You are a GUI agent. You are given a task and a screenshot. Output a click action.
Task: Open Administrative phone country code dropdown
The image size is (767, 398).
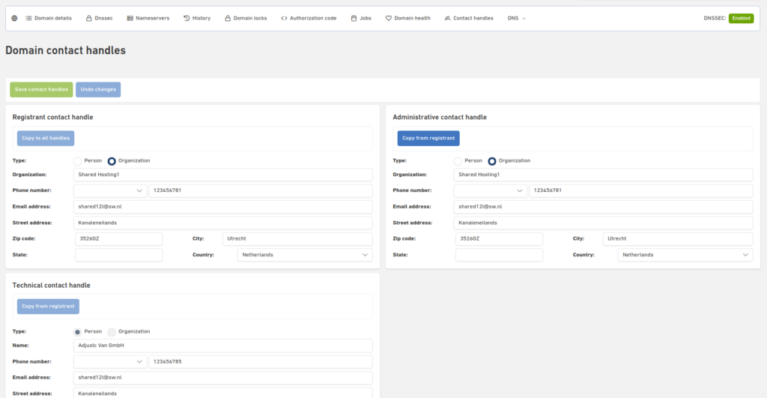click(491, 190)
